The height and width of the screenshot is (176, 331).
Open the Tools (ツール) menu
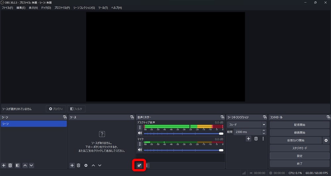pyautogui.click(x=103, y=8)
